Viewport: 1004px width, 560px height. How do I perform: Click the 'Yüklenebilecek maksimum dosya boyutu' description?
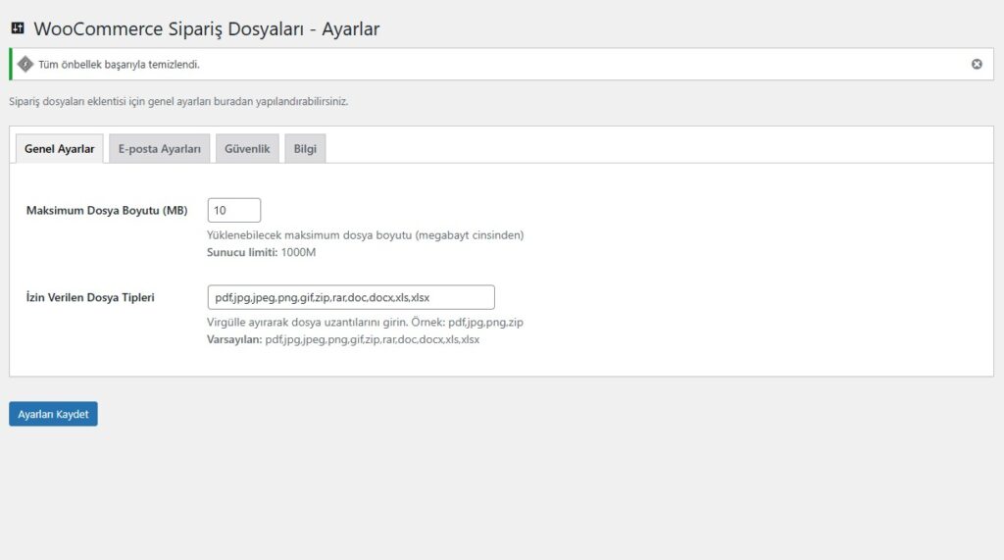pyautogui.click(x=365, y=235)
